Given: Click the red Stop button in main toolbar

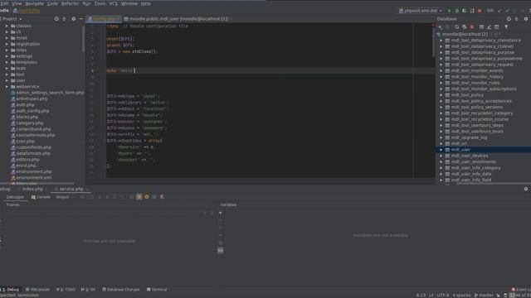Looking at the screenshot, I should click(x=480, y=11).
